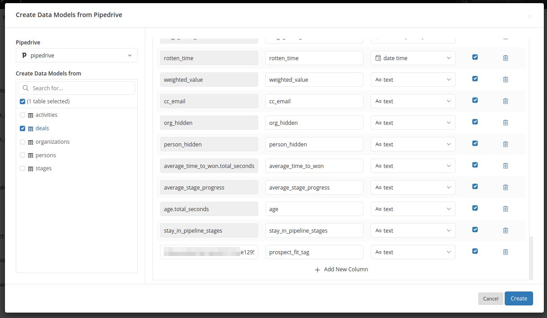Click the organizations table grid icon
This screenshot has width=547, height=318.
click(31, 142)
